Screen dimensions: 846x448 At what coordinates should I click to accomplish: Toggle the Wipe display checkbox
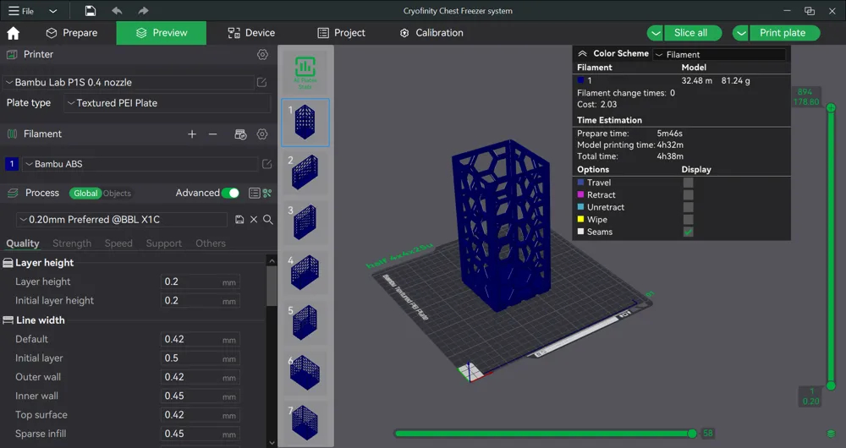688,220
